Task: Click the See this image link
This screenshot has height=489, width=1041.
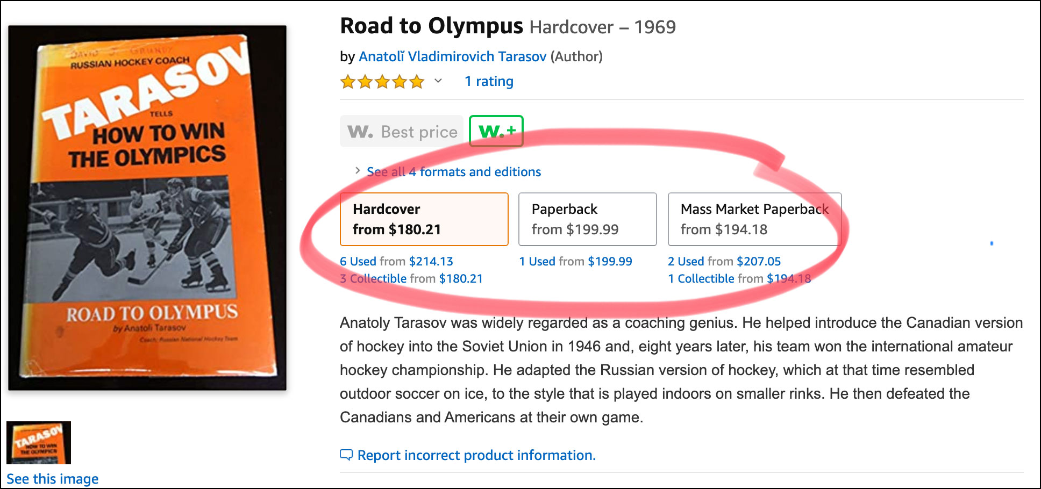Action: click(53, 479)
